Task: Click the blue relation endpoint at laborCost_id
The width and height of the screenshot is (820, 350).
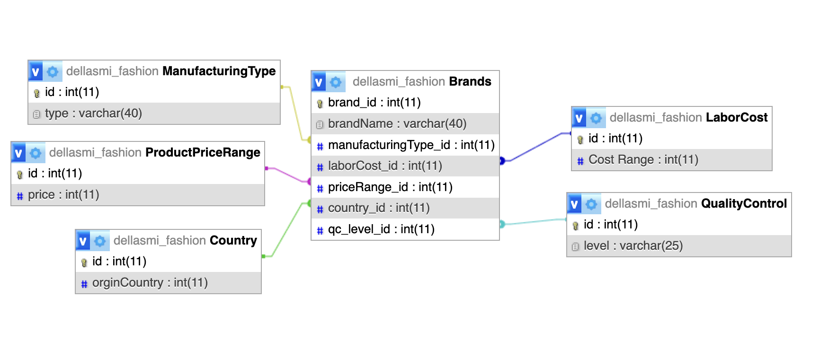Action: [x=502, y=161]
